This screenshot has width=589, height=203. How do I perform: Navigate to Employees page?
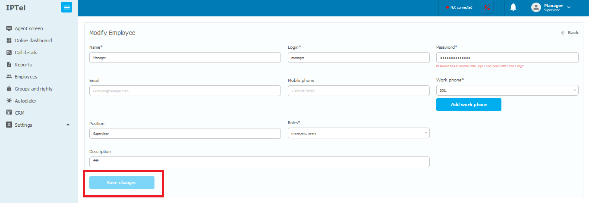(x=26, y=77)
